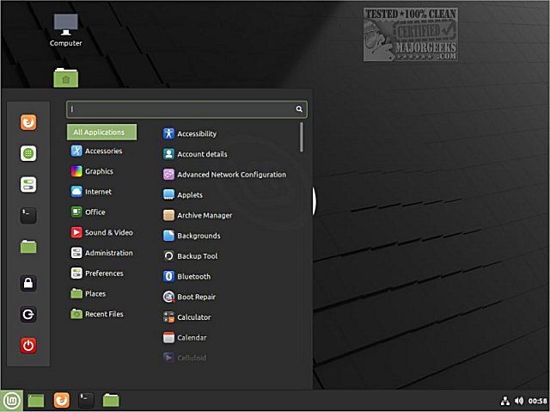The width and height of the screenshot is (550, 412).
Task: Click the application list scrollbar
Action: click(x=302, y=138)
